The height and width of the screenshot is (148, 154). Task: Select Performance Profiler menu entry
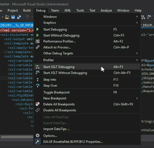(x=87, y=41)
